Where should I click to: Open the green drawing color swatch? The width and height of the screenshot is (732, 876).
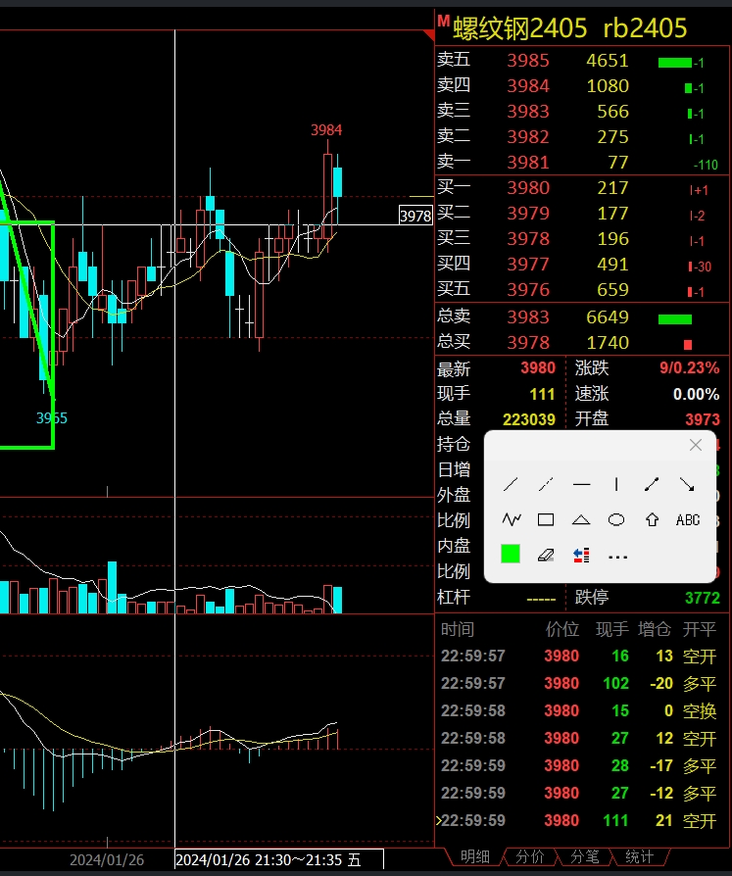coord(511,555)
